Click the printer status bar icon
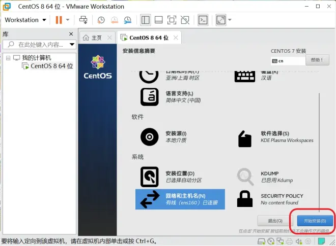 pyautogui.click(x=290, y=241)
